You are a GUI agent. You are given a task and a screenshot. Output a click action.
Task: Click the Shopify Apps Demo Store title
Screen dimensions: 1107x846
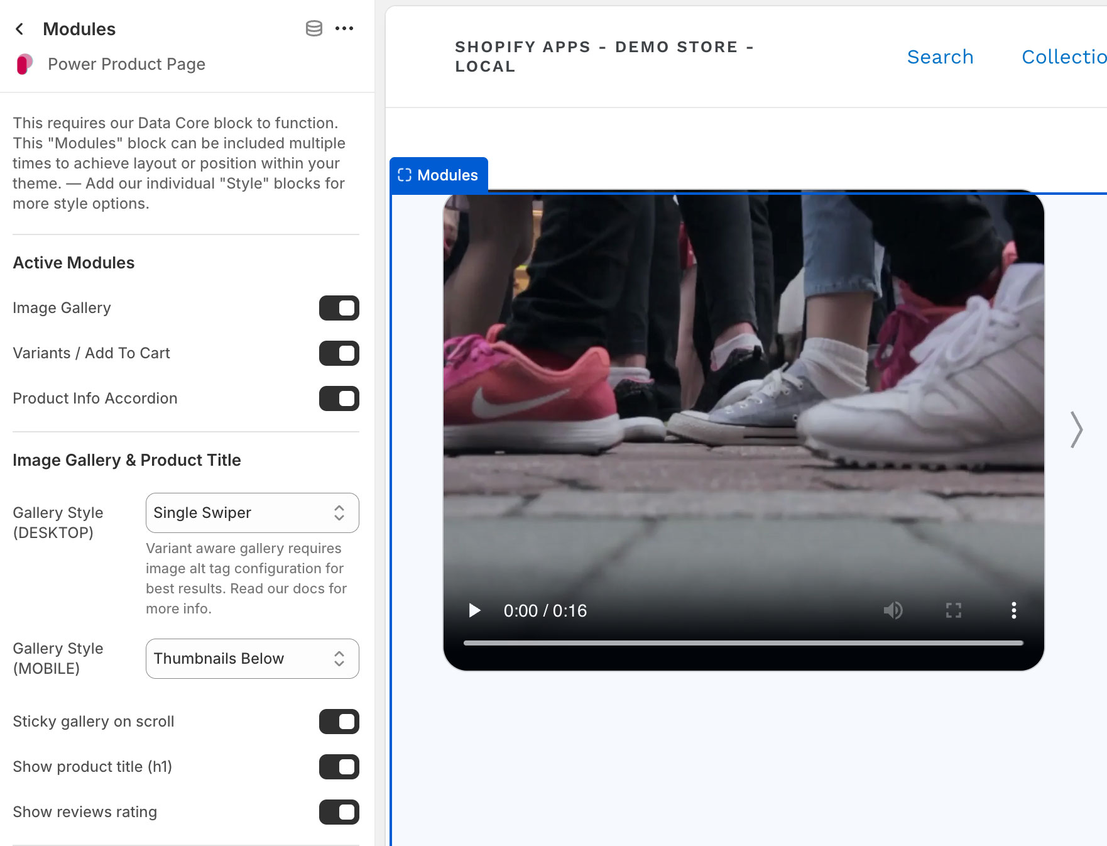point(604,56)
